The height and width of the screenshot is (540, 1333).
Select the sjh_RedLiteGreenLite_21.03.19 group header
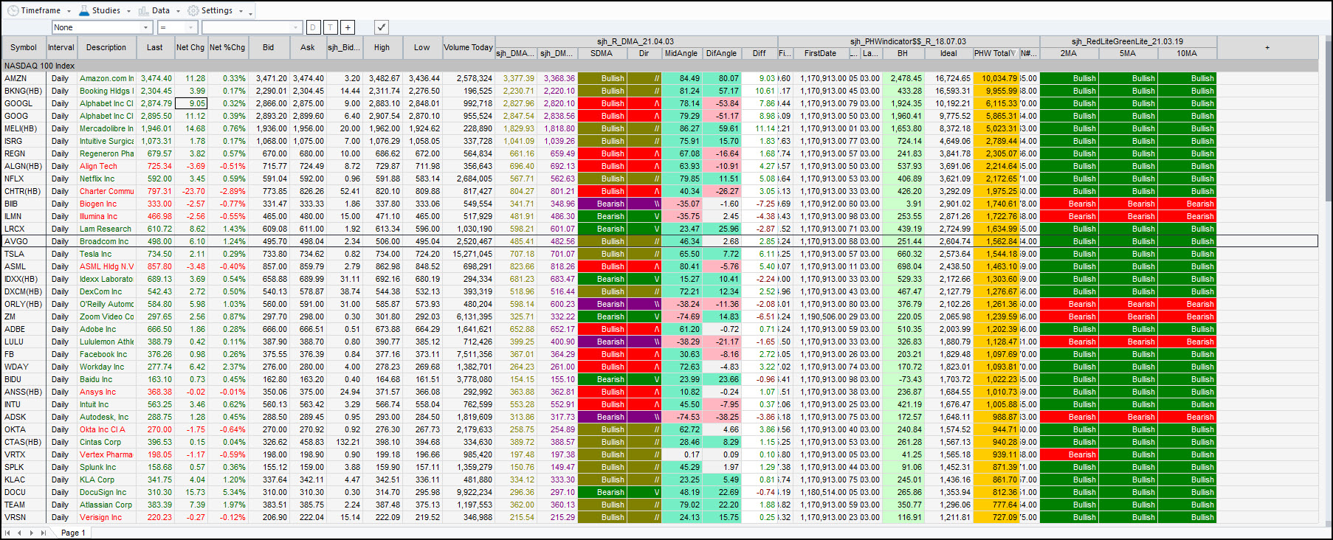click(1128, 41)
